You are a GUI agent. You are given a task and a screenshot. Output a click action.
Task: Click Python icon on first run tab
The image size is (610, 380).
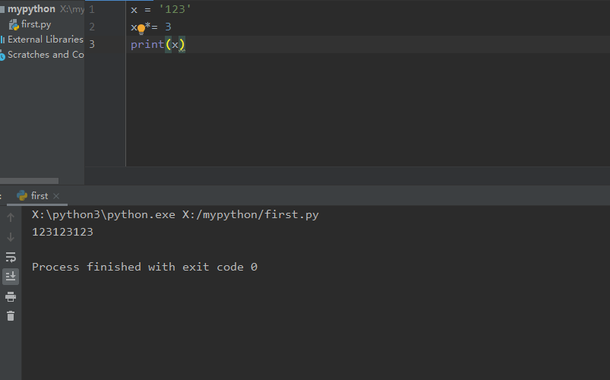[x=22, y=195]
